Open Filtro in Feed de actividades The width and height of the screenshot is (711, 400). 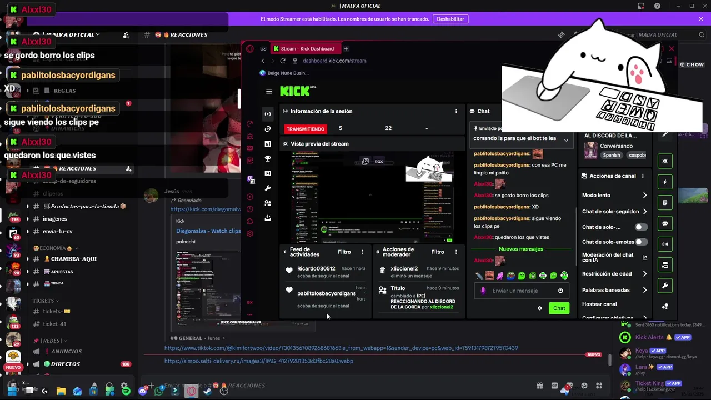(x=344, y=252)
